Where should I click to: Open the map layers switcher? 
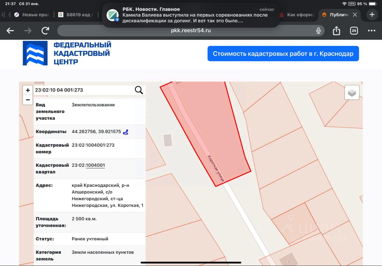[352, 93]
